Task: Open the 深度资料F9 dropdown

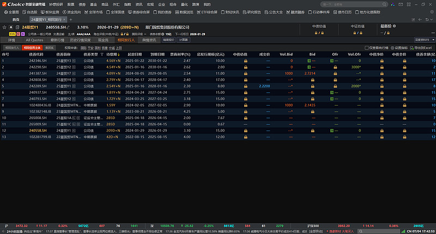Action: 425,40
